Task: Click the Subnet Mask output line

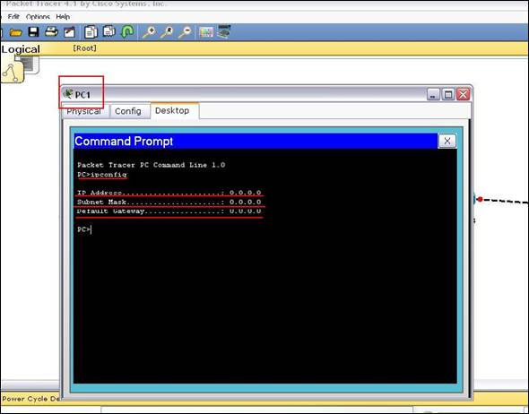Action: tap(169, 202)
